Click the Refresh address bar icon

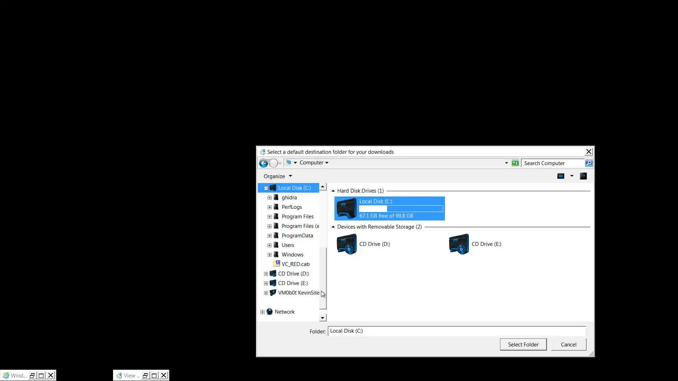(515, 163)
